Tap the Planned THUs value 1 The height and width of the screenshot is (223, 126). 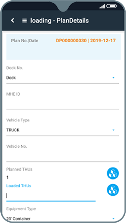(x=7, y=177)
